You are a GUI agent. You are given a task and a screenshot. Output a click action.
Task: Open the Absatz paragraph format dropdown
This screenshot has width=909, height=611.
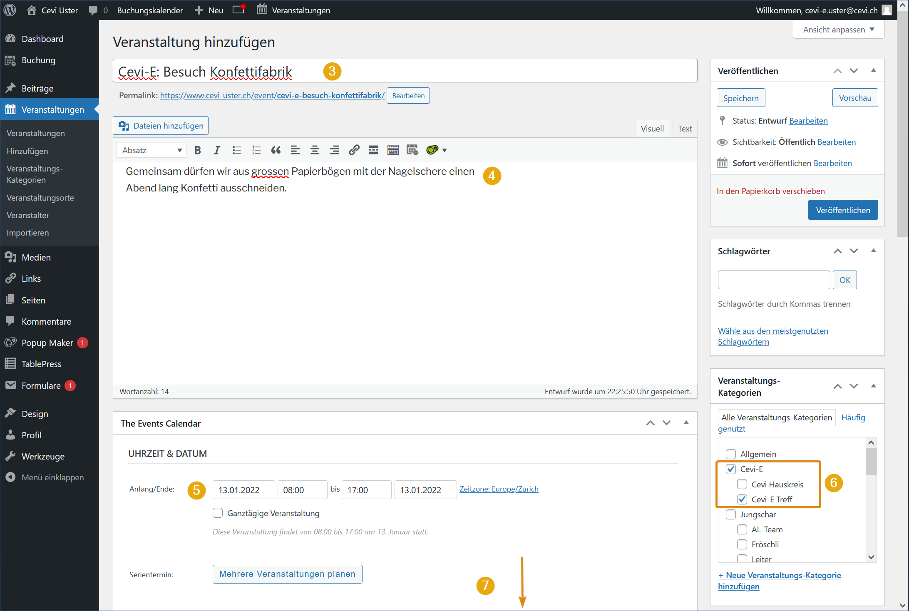[152, 150]
